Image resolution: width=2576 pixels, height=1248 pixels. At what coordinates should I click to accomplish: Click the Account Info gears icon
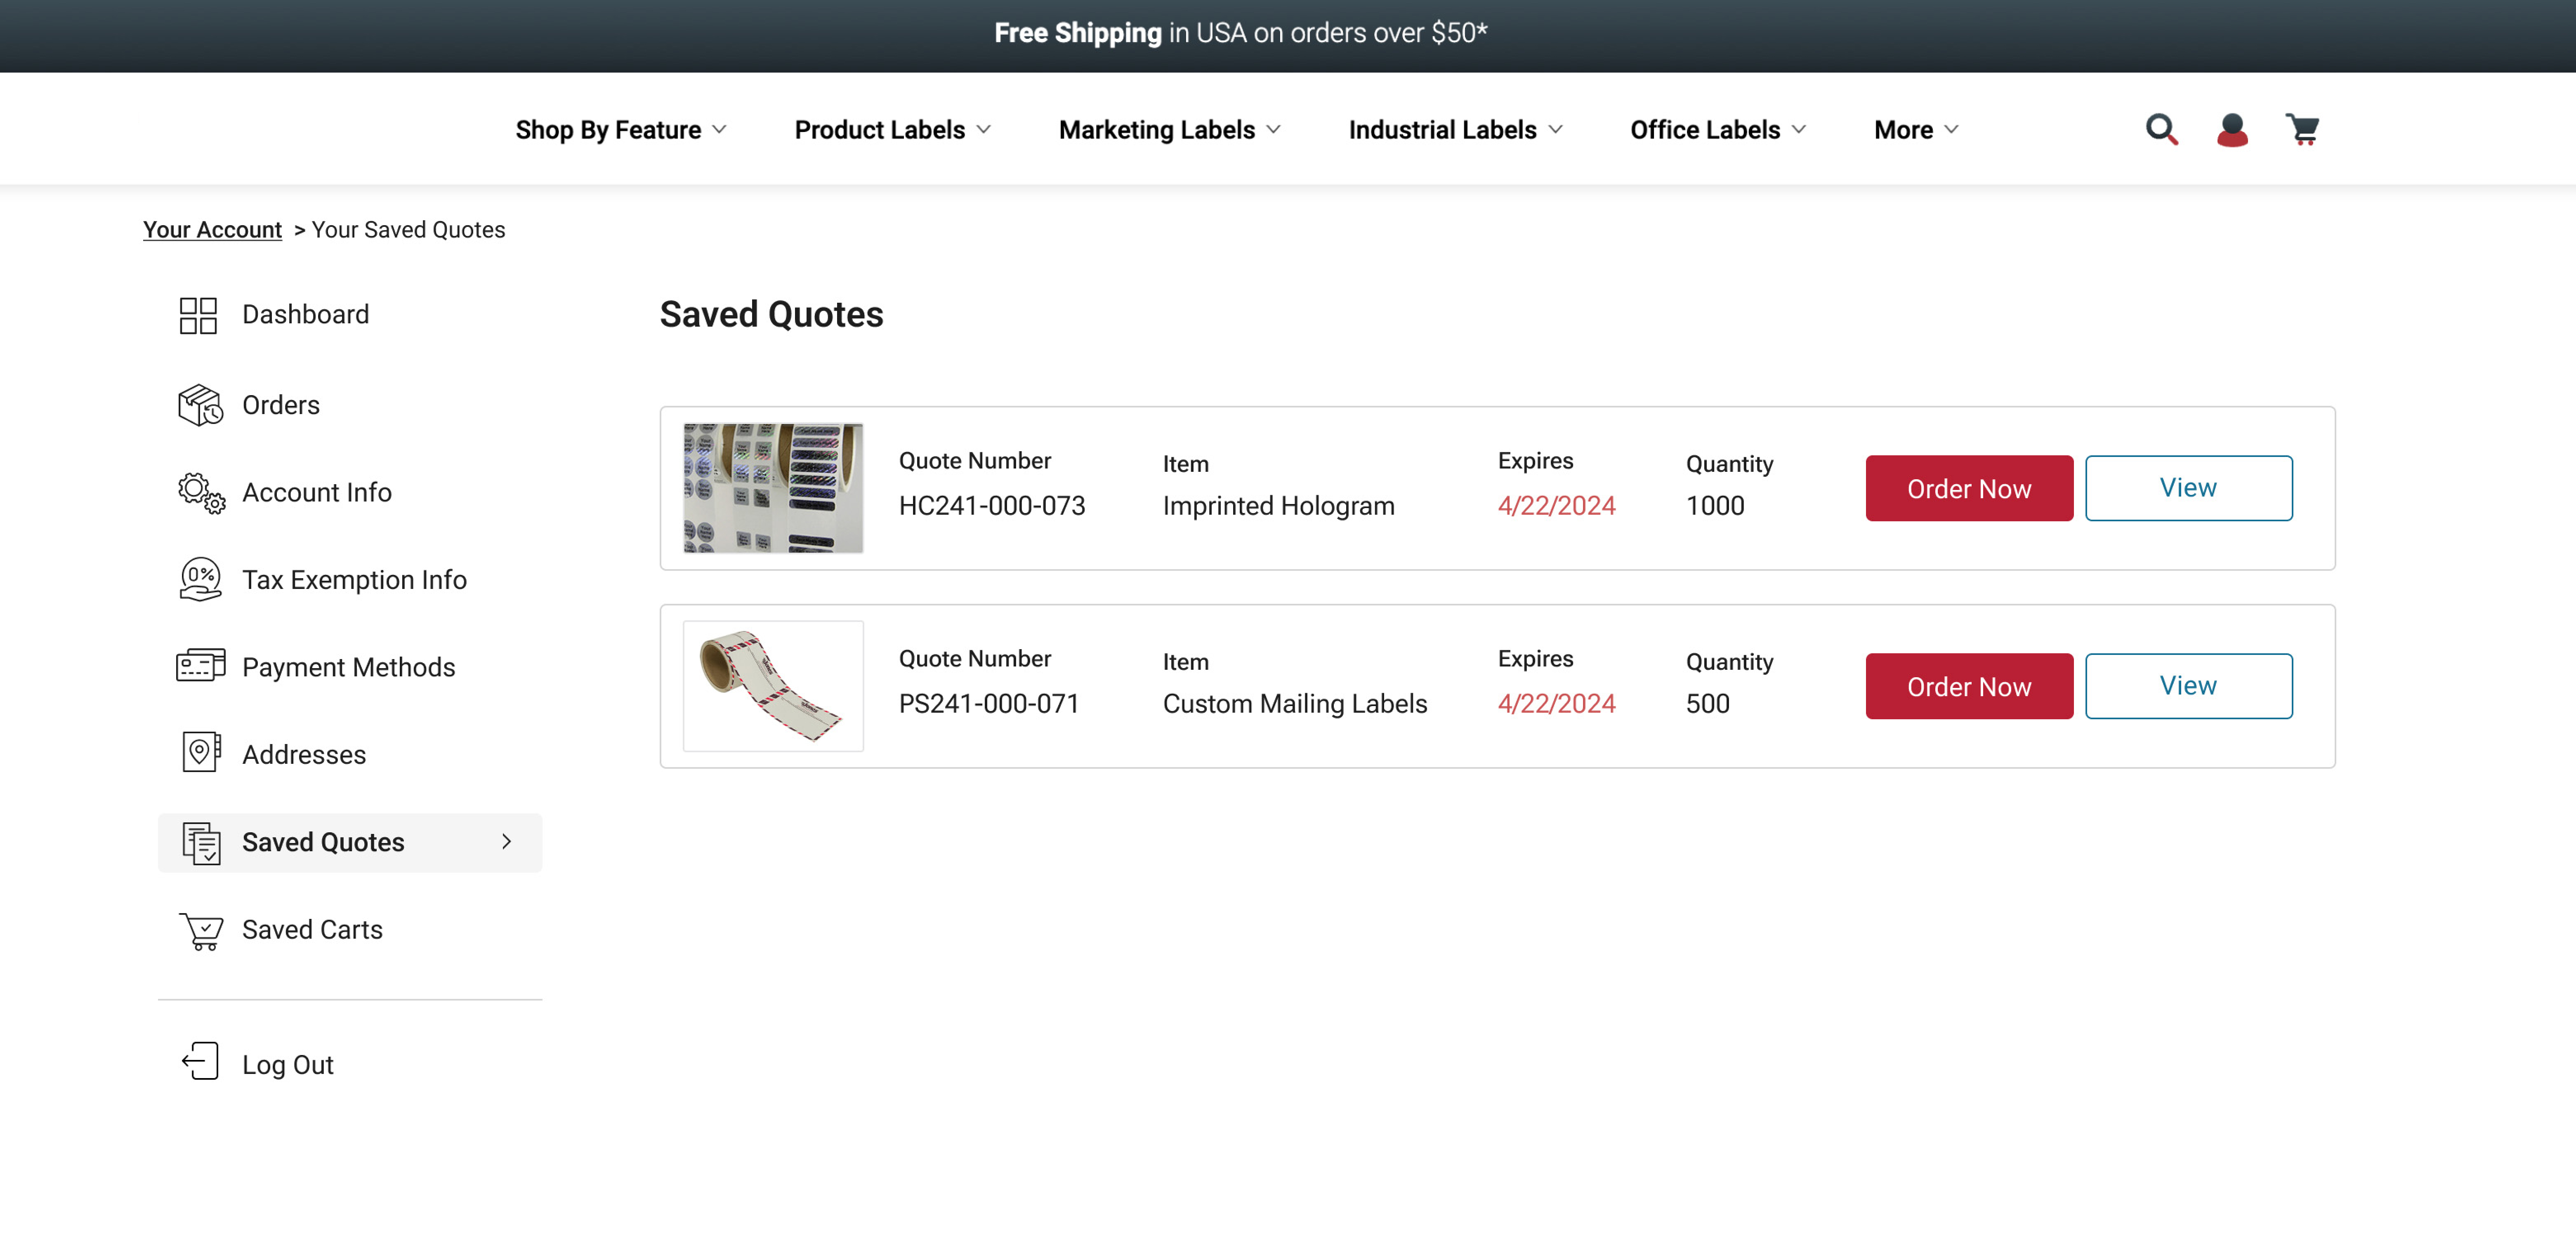[200, 493]
